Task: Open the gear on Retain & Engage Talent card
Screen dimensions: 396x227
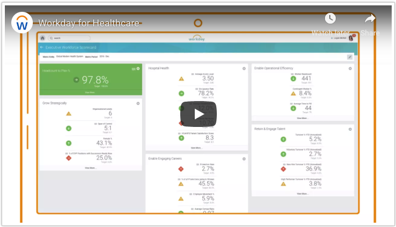Action: click(350, 129)
